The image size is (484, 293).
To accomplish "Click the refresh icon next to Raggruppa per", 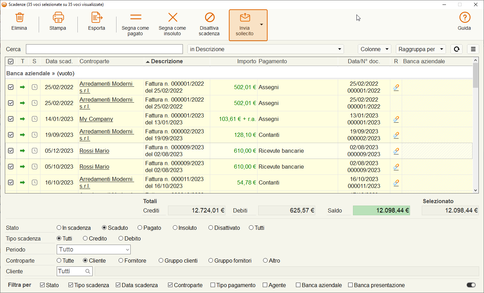I will tap(456, 49).
